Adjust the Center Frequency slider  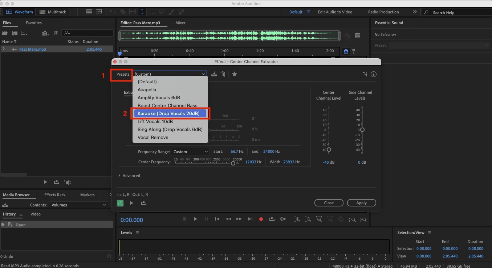click(233, 163)
